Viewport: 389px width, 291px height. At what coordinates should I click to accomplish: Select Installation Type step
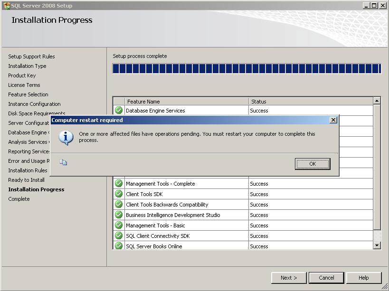click(x=27, y=66)
